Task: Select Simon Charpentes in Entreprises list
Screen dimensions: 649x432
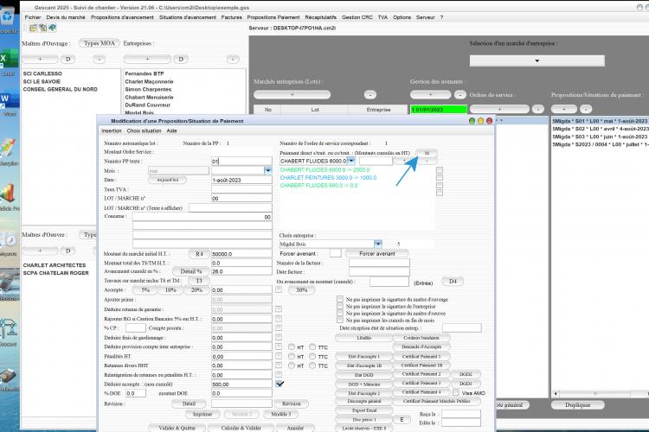Action: [148, 89]
